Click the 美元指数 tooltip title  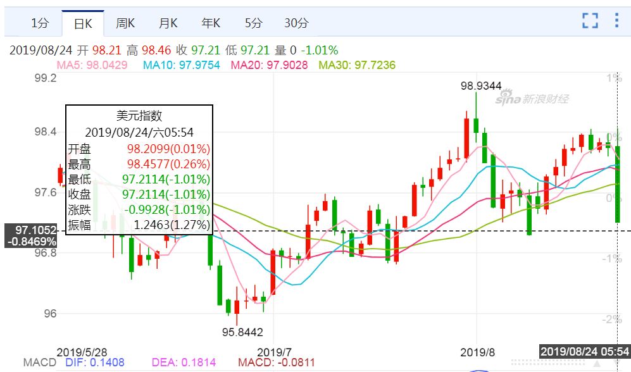pyautogui.click(x=139, y=116)
